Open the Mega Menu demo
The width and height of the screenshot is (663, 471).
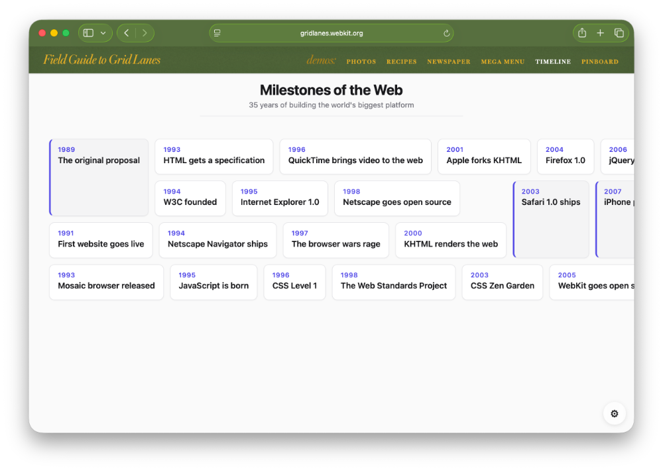point(503,62)
